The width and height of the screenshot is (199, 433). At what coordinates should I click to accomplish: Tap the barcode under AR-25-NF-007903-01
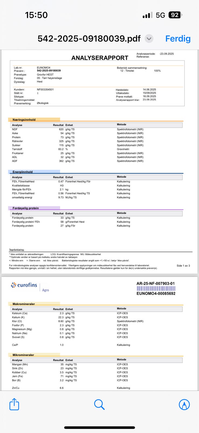[156, 288]
